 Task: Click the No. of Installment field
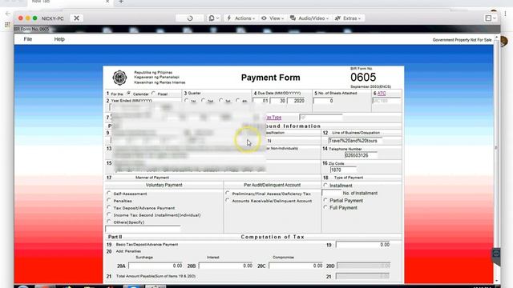pyautogui.click(x=331, y=193)
